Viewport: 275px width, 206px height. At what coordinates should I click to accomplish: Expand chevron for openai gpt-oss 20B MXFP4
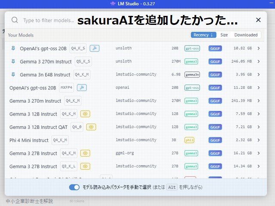click(x=259, y=88)
